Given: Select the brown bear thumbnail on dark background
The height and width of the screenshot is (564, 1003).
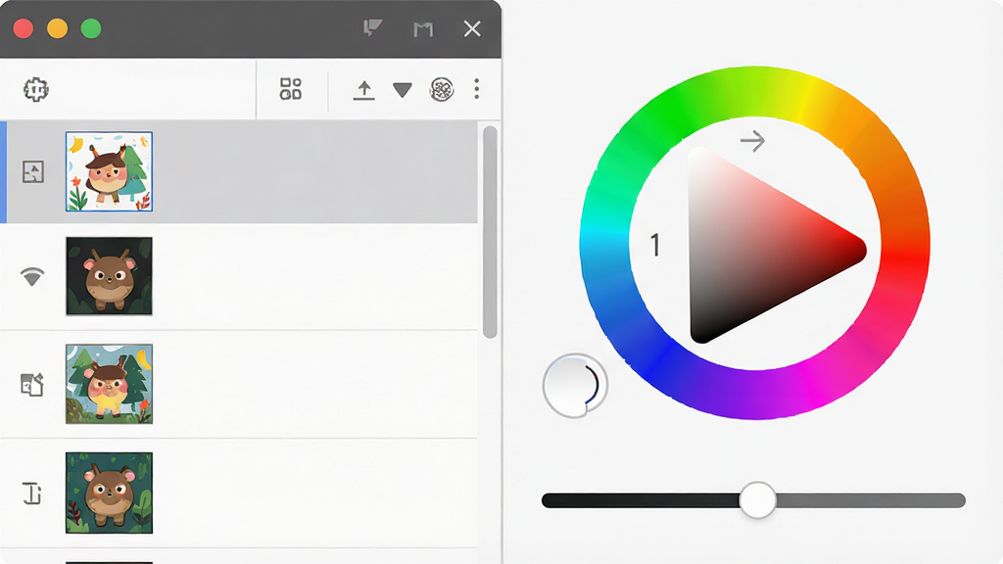Looking at the screenshot, I should coord(109,276).
